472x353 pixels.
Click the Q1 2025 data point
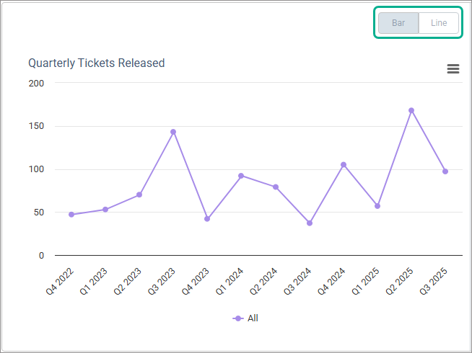377,206
